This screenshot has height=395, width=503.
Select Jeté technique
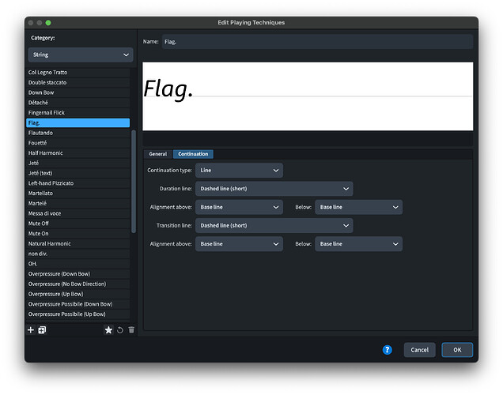click(78, 163)
